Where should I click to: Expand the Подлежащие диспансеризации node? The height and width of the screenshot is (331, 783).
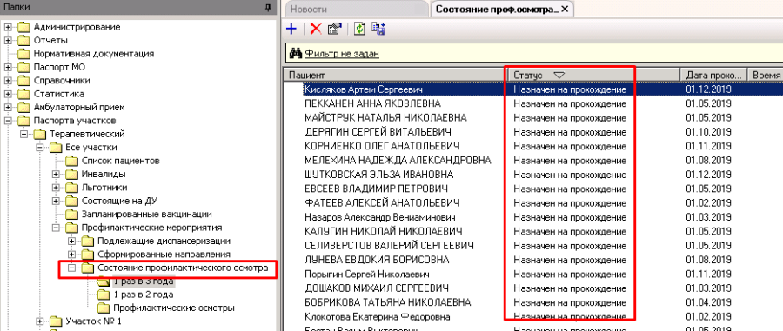pos(72,242)
